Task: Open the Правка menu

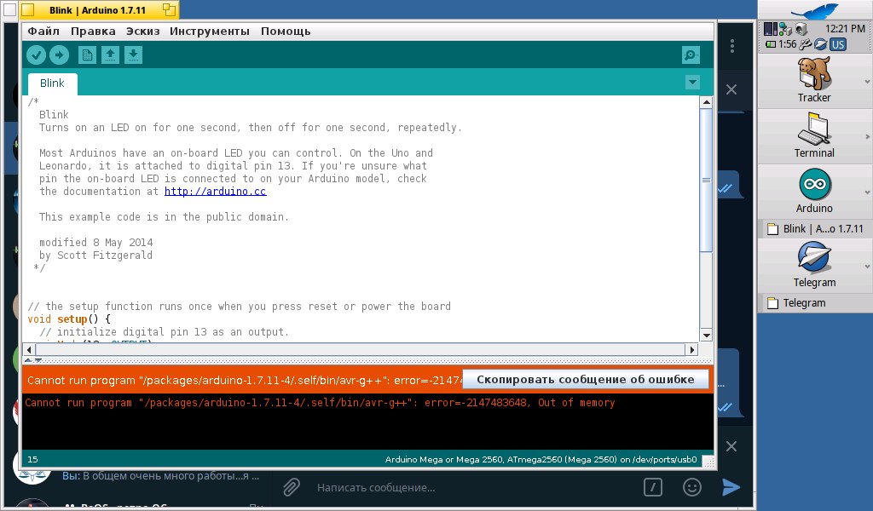Action: 93,32
